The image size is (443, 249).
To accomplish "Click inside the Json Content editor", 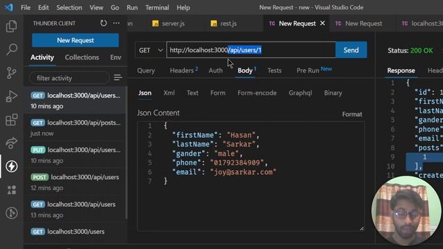I will (251, 176).
